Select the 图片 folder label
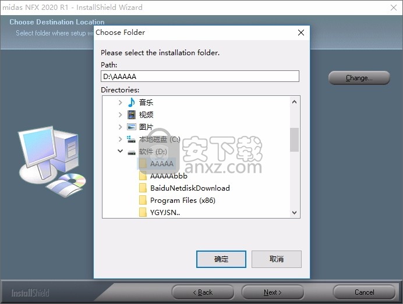This screenshot has height=304, width=403. click(146, 127)
